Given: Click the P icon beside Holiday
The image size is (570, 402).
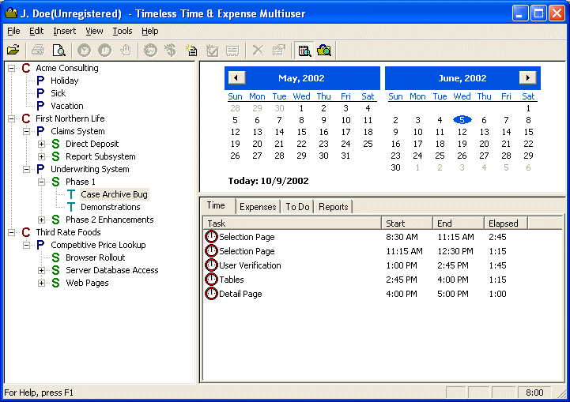Looking at the screenshot, I should click(x=41, y=81).
